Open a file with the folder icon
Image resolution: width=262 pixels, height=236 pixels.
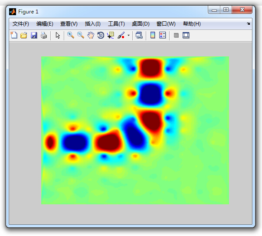24,35
